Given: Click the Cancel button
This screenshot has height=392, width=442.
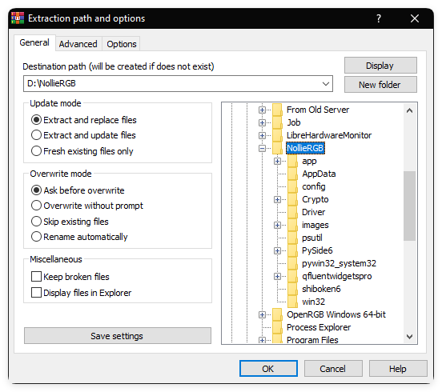Looking at the screenshot, I should tap(333, 369).
